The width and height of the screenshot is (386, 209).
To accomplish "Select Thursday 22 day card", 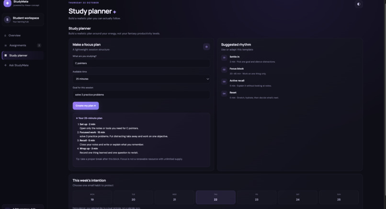I will pos(216,197).
